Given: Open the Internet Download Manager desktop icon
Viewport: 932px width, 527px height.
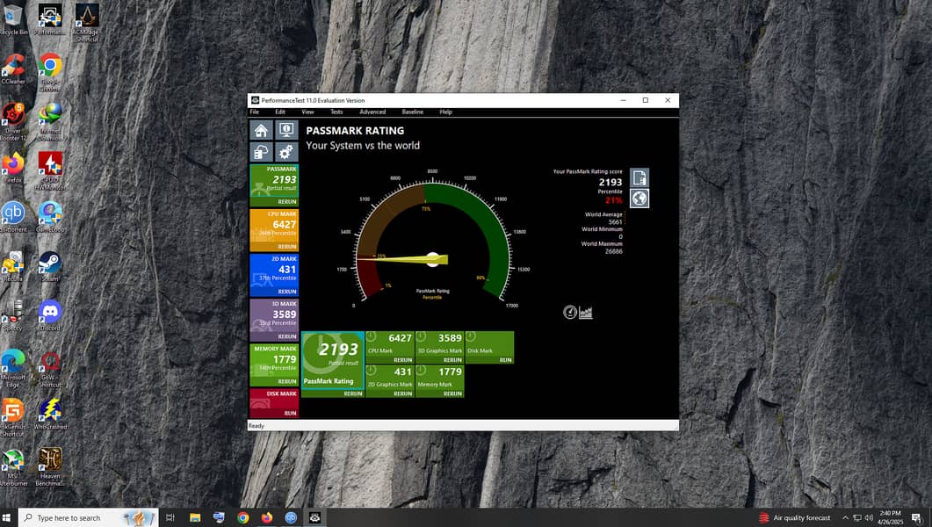Looking at the screenshot, I should click(x=50, y=122).
